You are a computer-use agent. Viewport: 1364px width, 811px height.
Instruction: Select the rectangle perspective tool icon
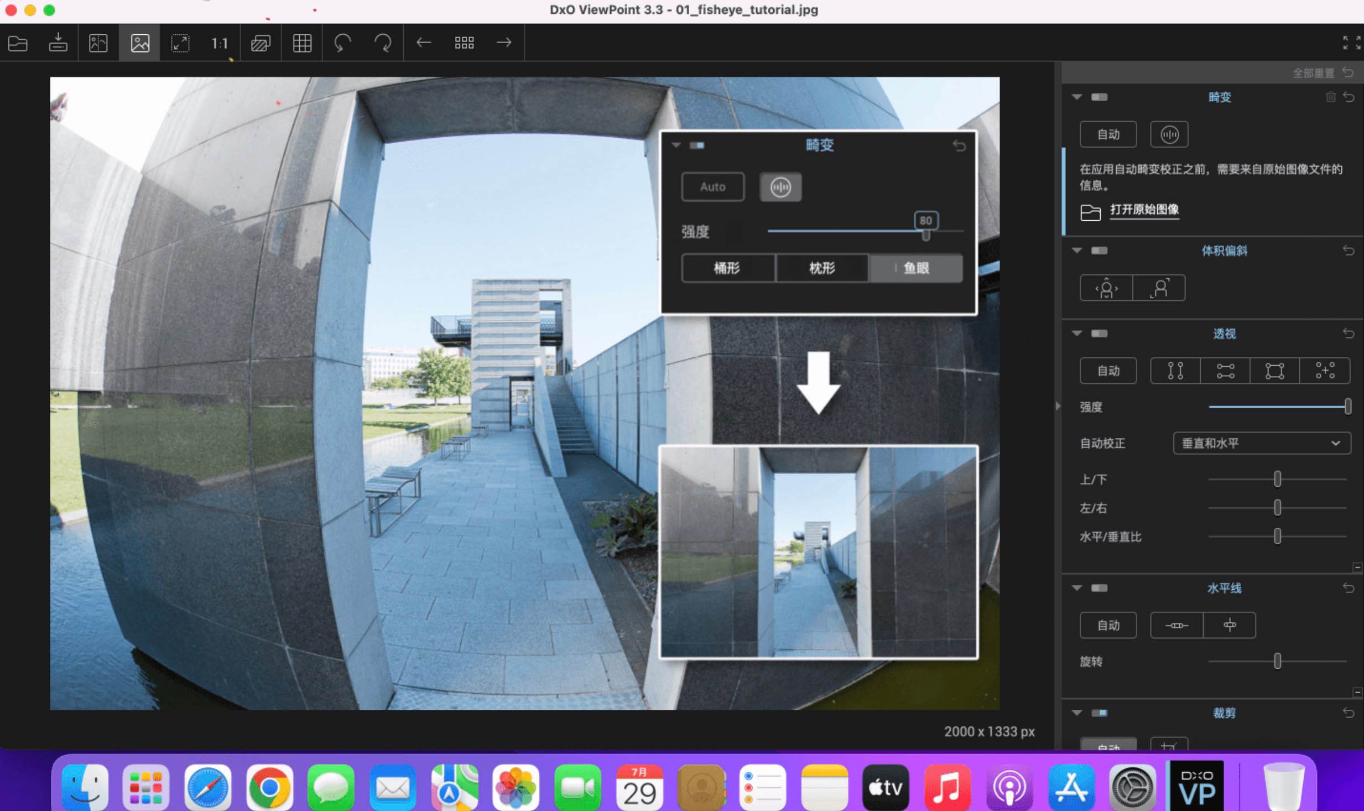coord(1274,371)
